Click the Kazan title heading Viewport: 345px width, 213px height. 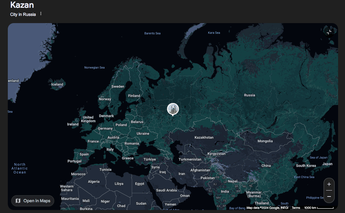click(x=22, y=5)
